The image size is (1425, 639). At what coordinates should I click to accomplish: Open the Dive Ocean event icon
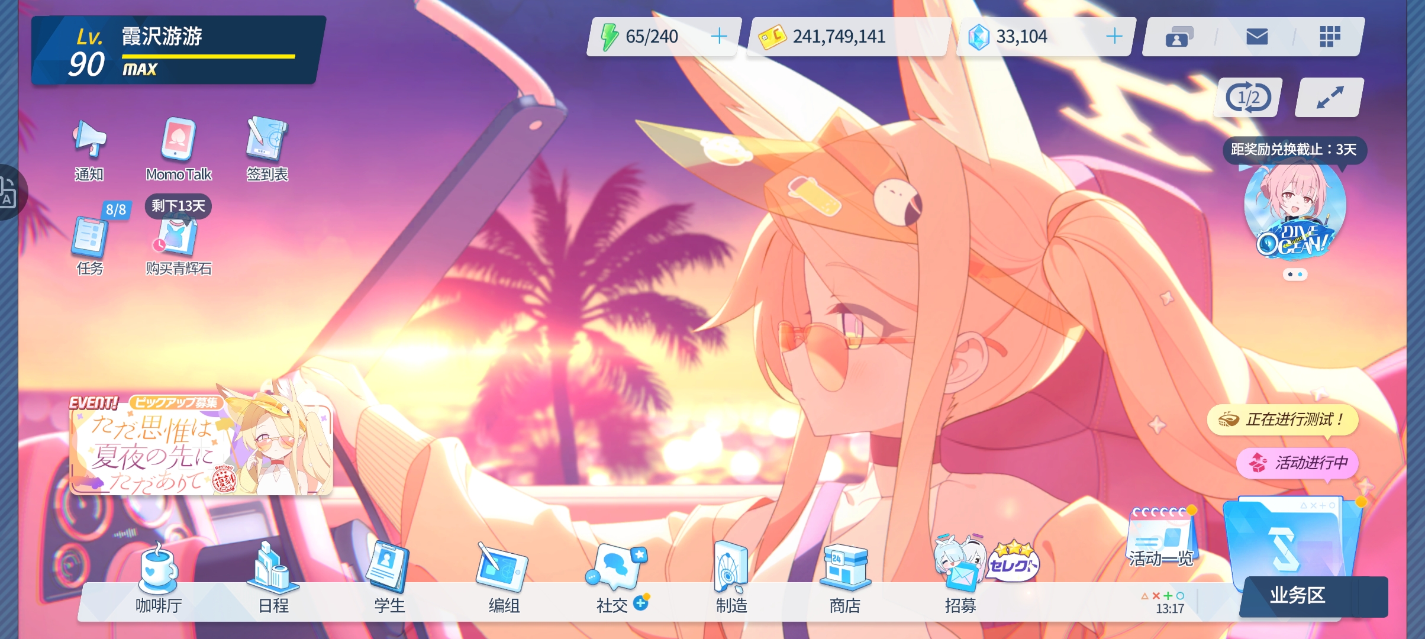pyautogui.click(x=1295, y=212)
